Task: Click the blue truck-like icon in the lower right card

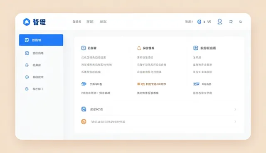Action: (x=196, y=84)
